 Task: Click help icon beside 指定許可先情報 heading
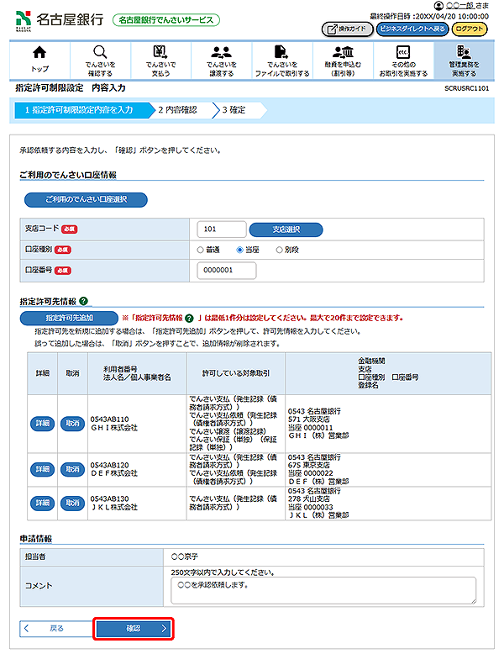click(84, 301)
